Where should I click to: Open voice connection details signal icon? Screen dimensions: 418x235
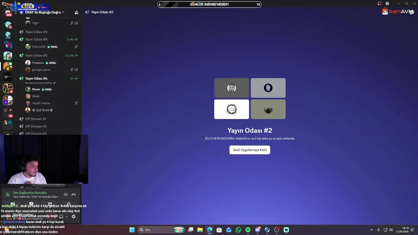point(8,195)
